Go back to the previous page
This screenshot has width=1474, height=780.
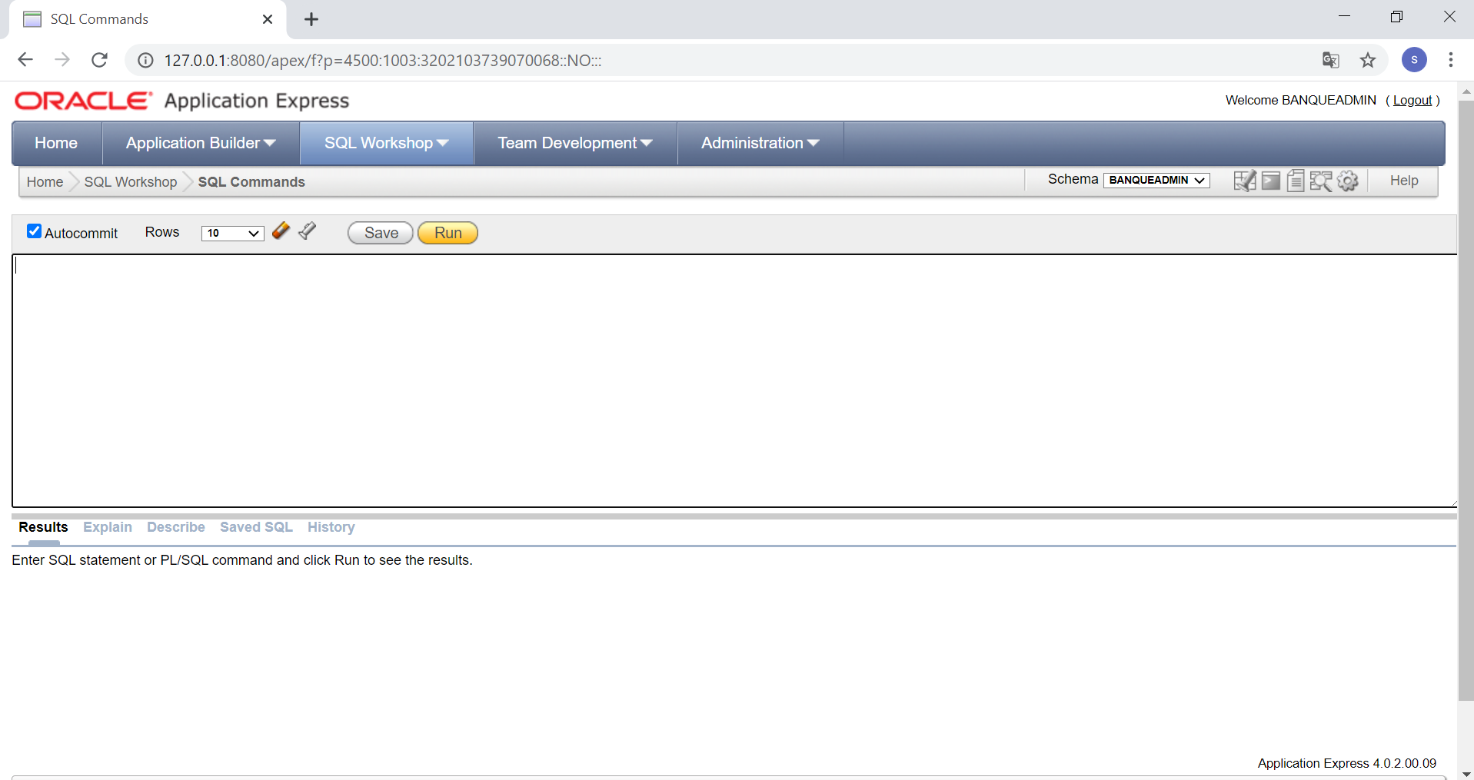25,60
